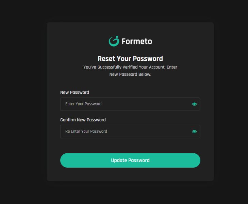
Task: Click the "New Passeord Below." subtitle line
Action: pyautogui.click(x=130, y=74)
